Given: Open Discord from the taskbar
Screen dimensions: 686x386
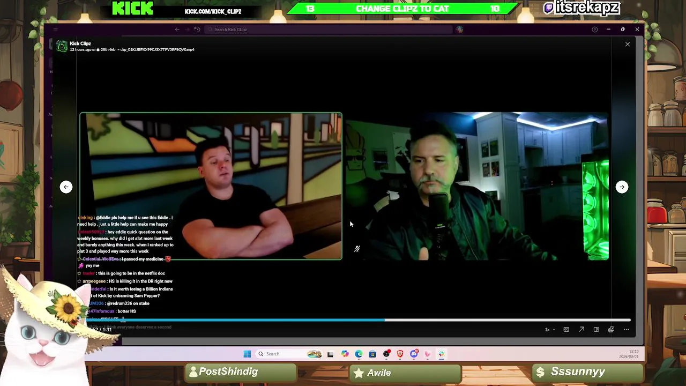Looking at the screenshot, I should point(414,354).
